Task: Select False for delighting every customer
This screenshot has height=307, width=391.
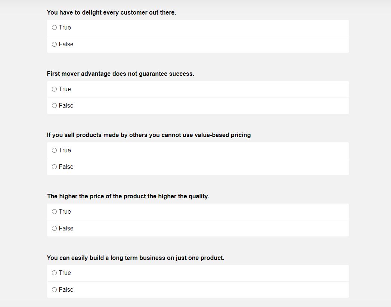Action: pyautogui.click(x=55, y=44)
